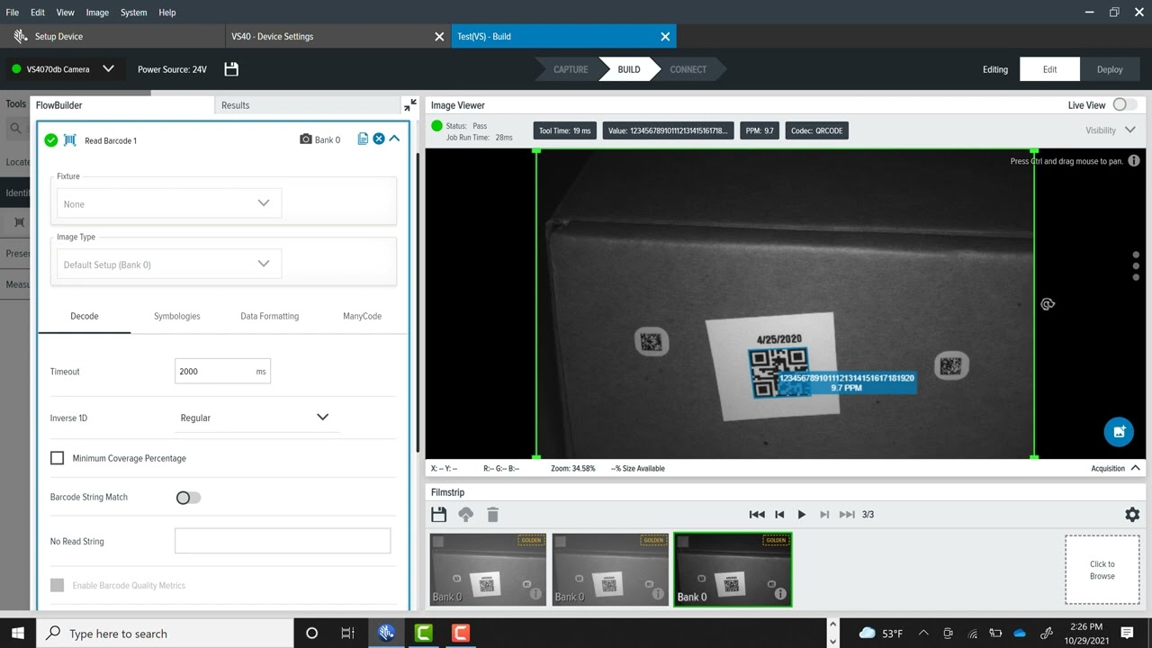Screen dimensions: 1152x648
Task: Jump to the last filmstrip image
Action: coord(847,515)
